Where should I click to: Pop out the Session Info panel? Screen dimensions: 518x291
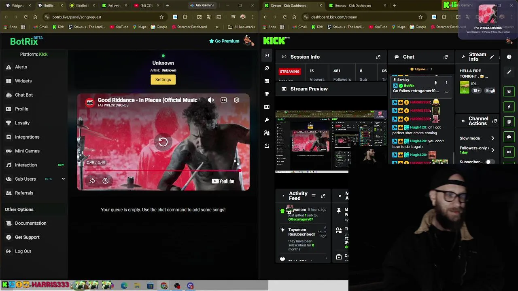pyautogui.click(x=378, y=57)
